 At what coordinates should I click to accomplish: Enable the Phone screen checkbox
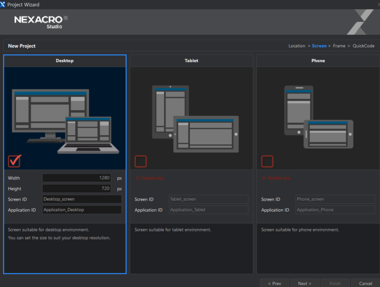point(267,161)
